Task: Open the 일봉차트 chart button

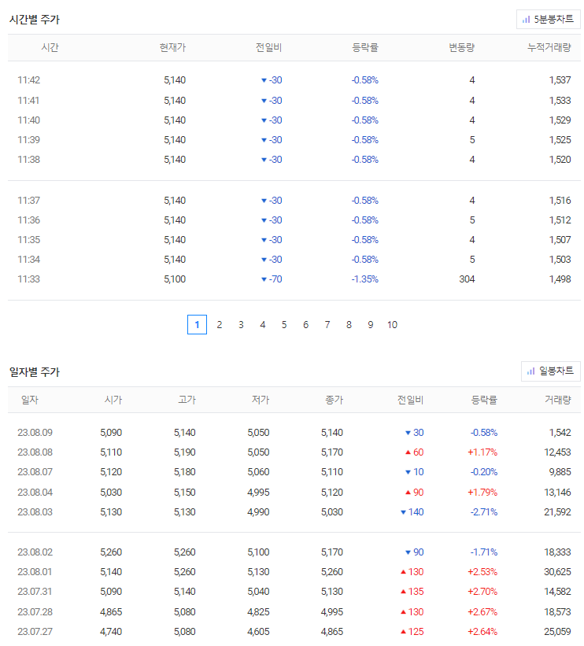Action: (x=551, y=371)
